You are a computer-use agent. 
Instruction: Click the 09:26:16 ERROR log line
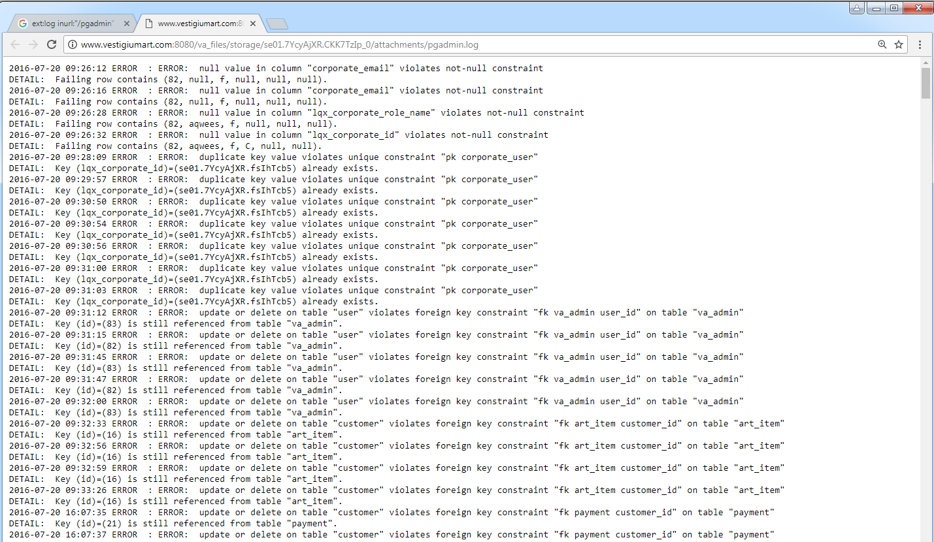(276, 90)
